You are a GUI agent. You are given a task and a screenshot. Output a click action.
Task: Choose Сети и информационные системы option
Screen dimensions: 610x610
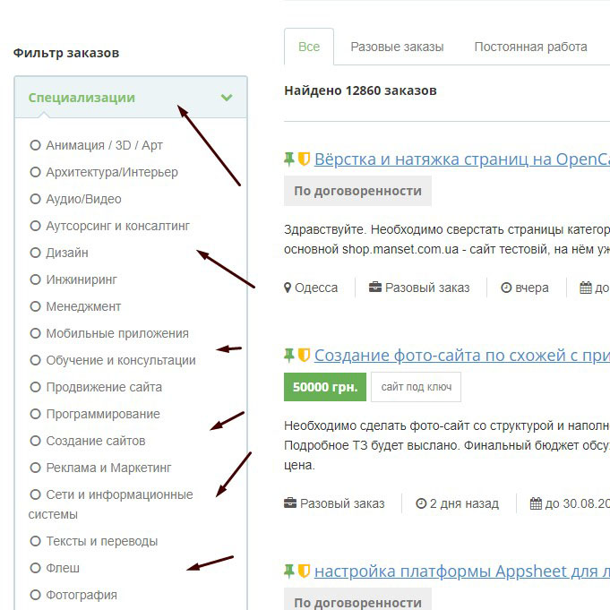click(36, 494)
